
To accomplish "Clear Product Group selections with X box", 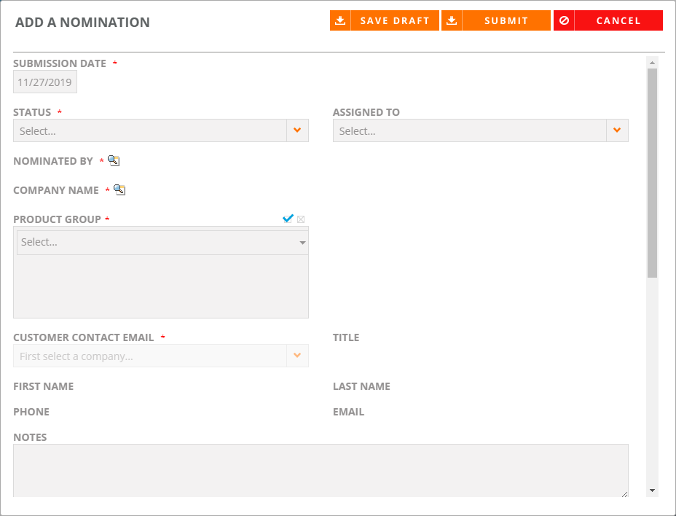I will [301, 219].
